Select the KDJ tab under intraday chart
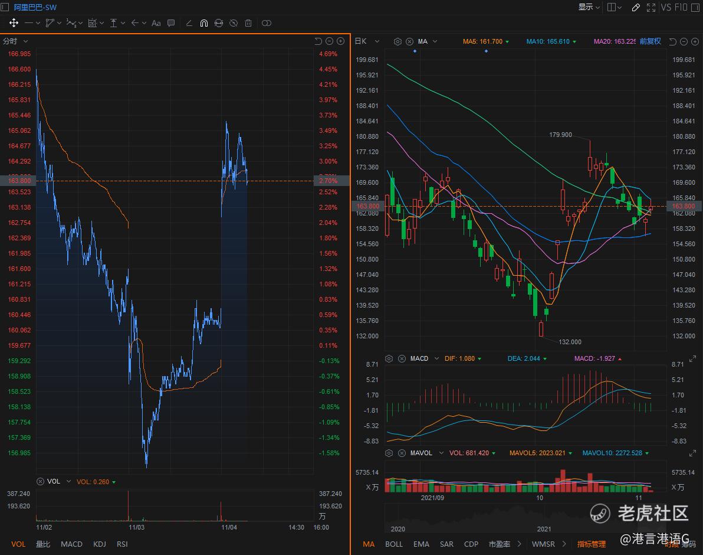703x555 pixels. coord(100,544)
